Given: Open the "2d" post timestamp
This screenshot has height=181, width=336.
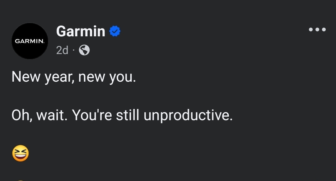Looking at the screenshot, I should click(x=62, y=50).
